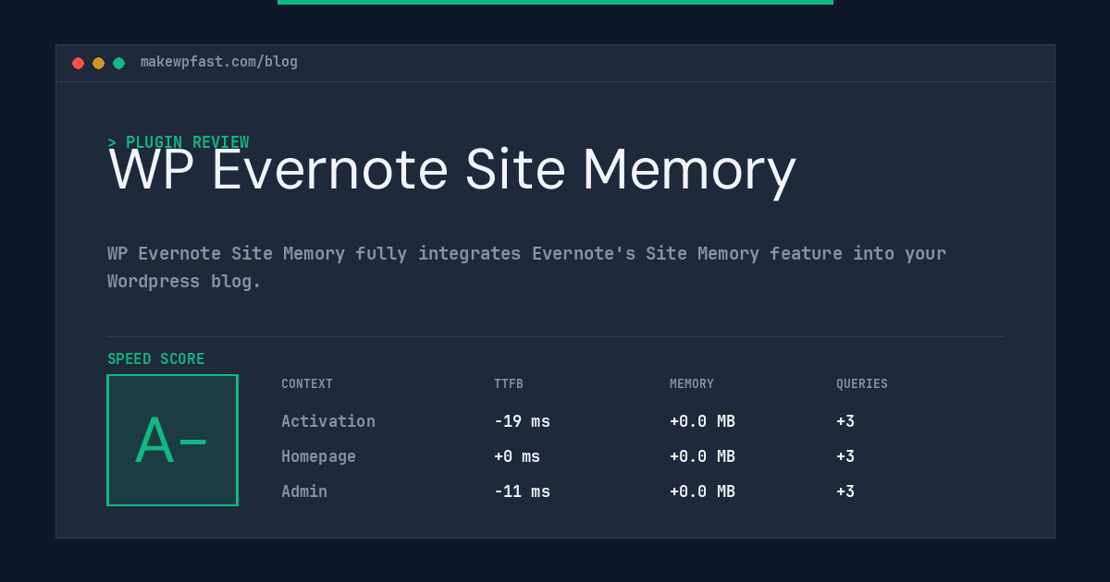
Task: Click the red close dot in window header
Action: [x=78, y=63]
